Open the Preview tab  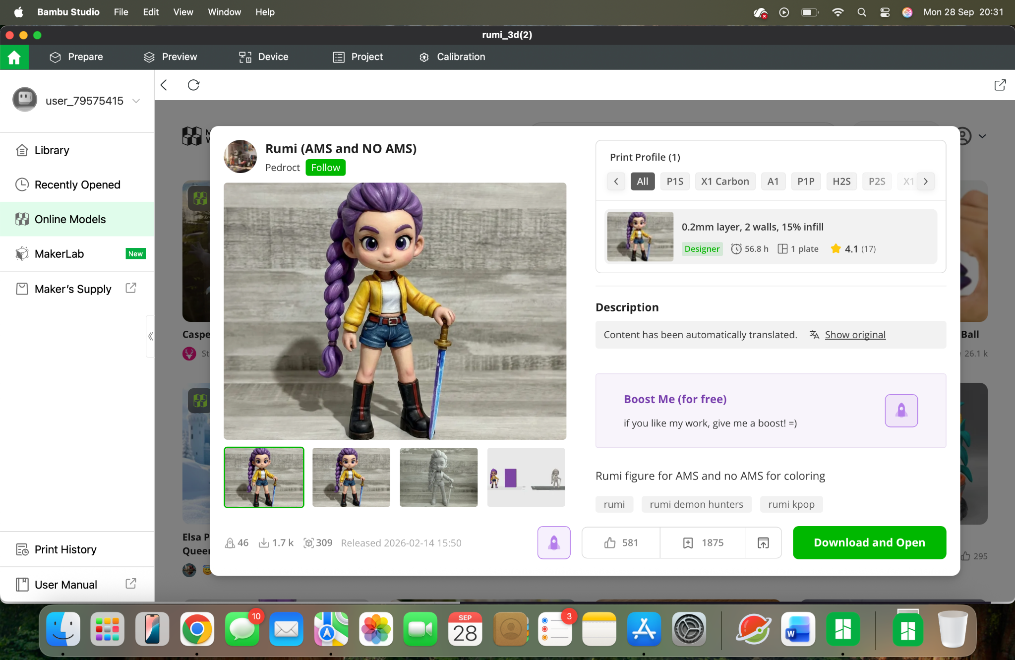(170, 57)
